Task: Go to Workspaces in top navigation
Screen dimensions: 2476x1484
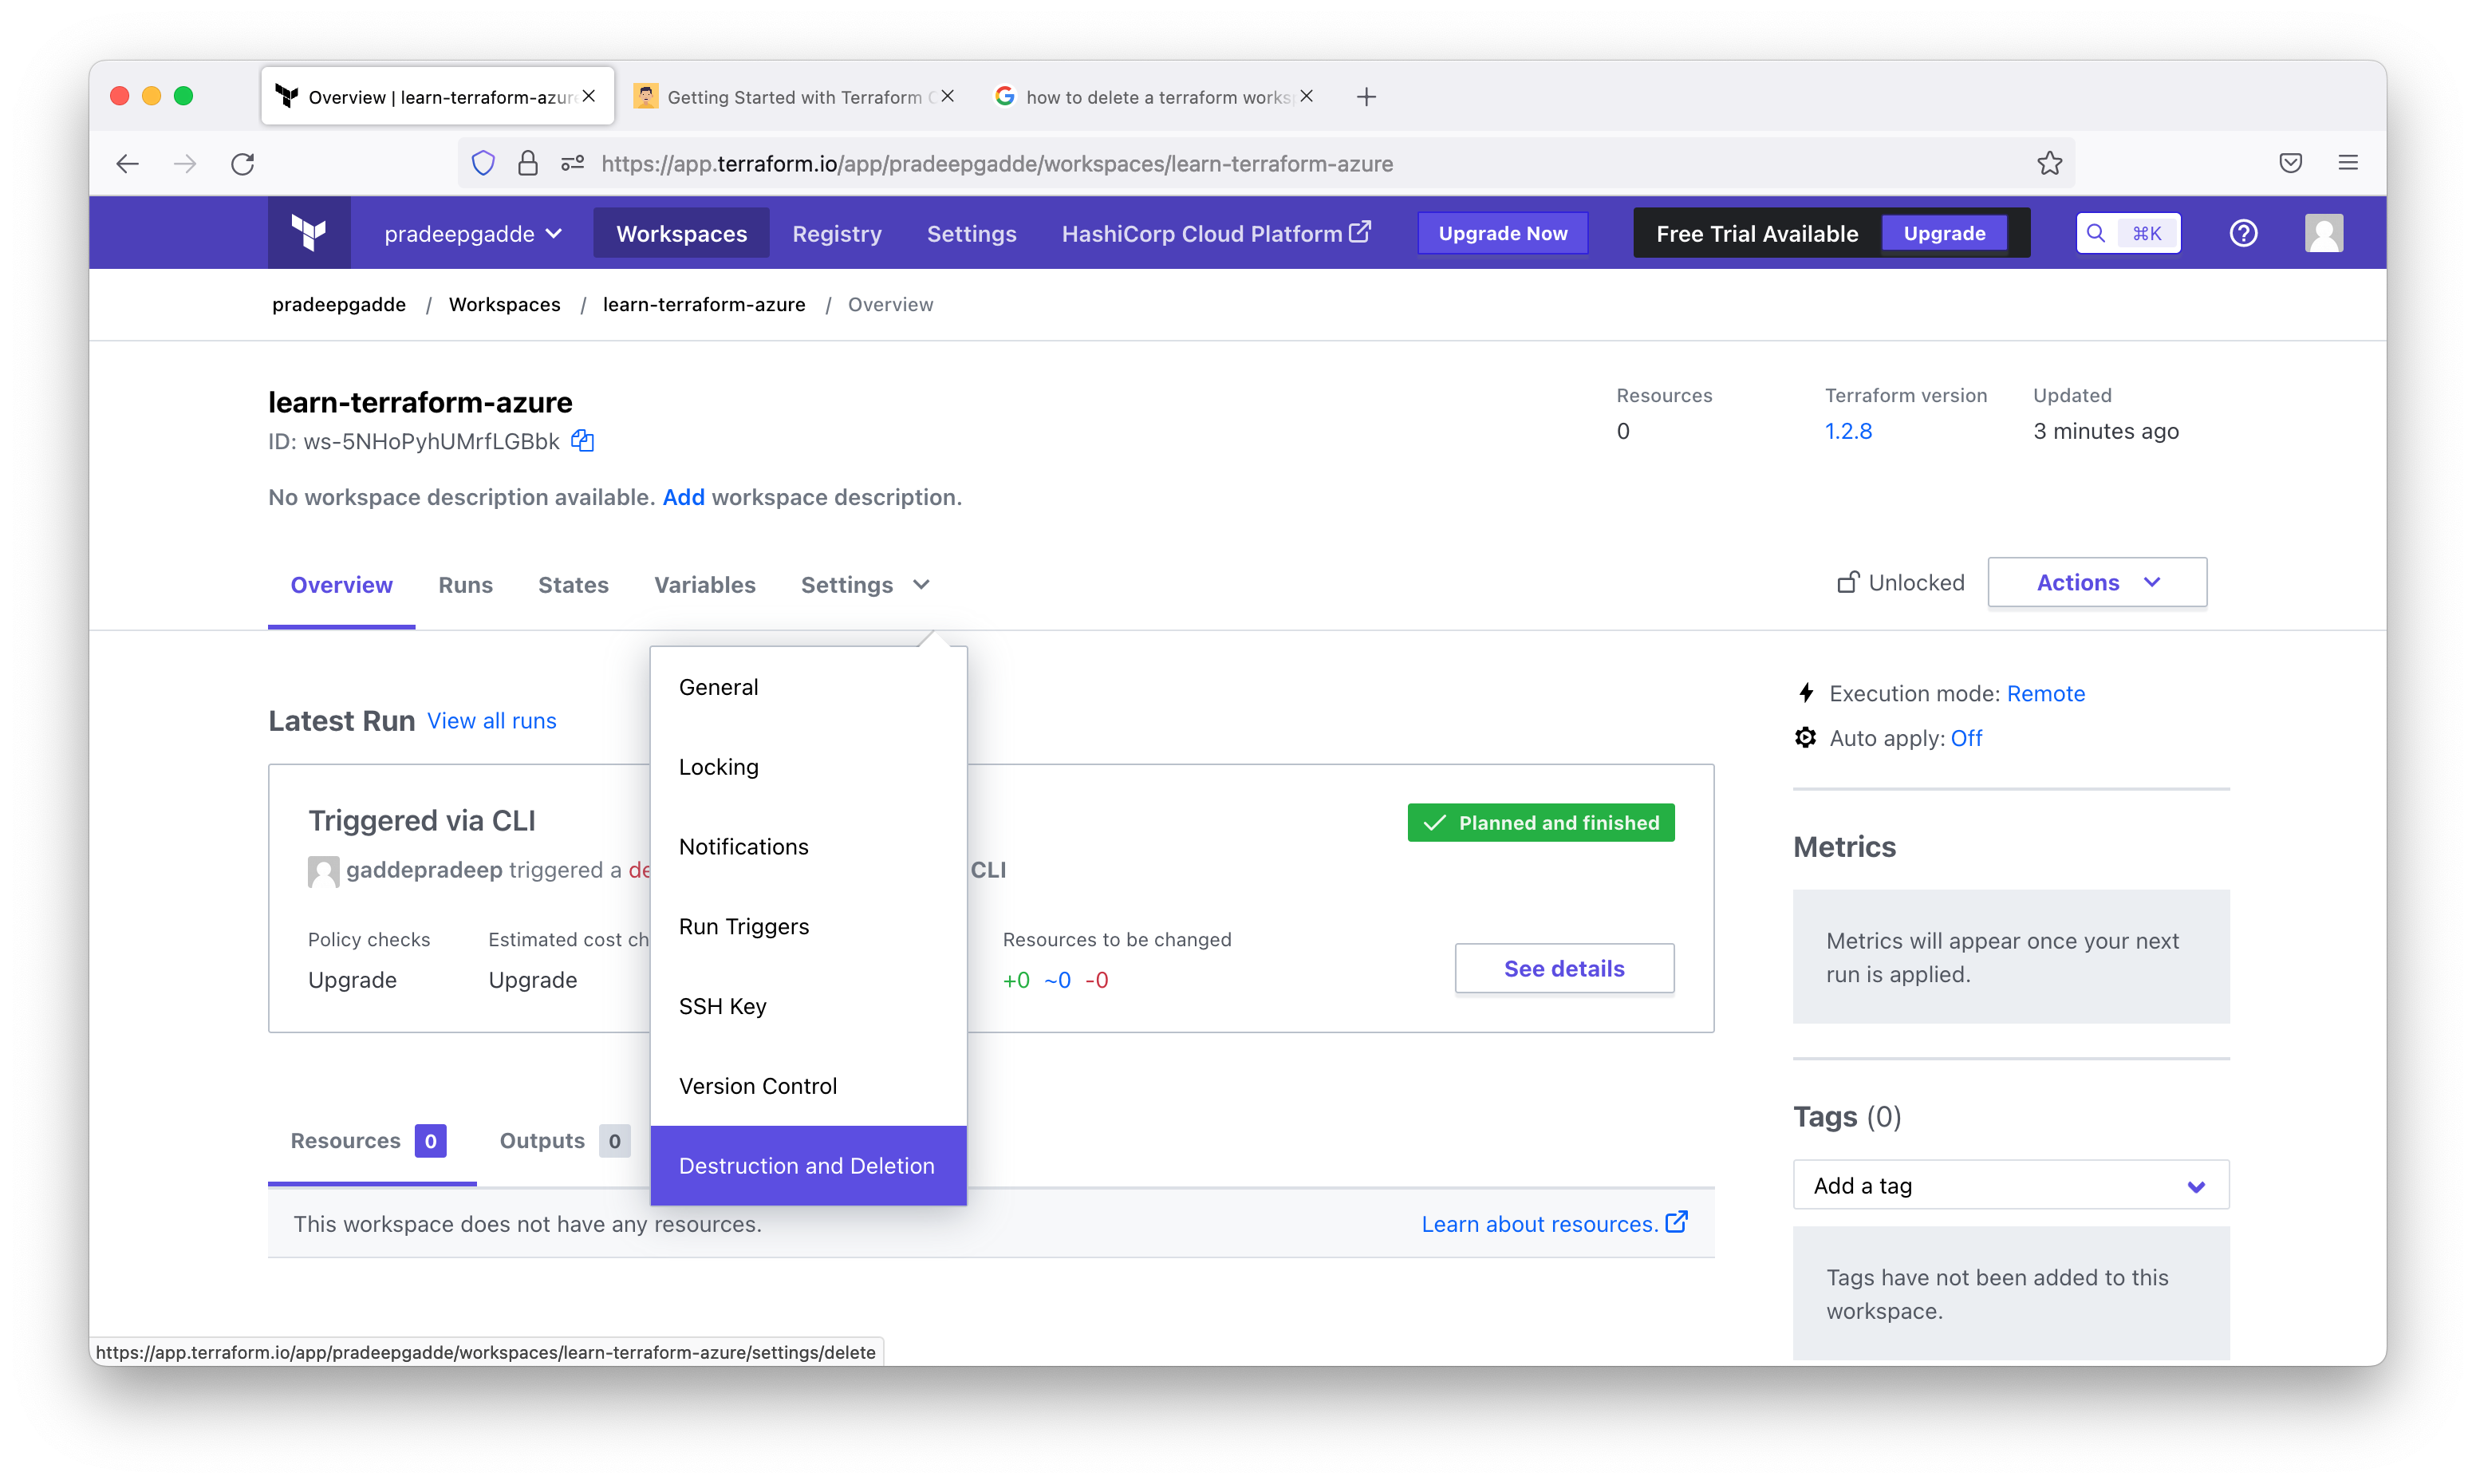Action: click(682, 233)
